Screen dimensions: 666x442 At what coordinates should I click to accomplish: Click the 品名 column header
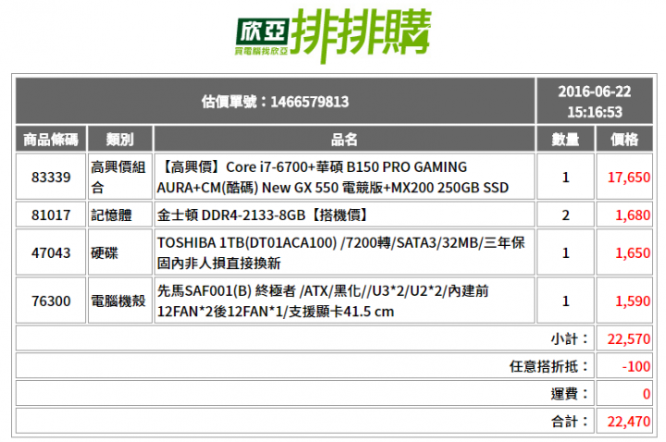[344, 140]
